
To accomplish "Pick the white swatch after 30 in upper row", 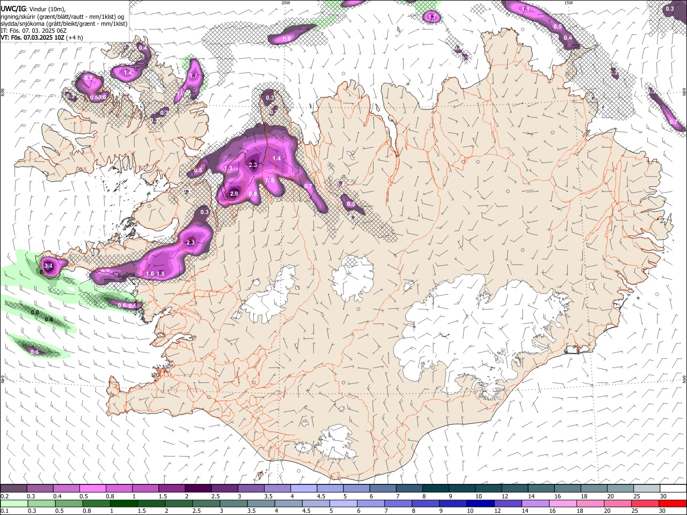I will (673, 489).
